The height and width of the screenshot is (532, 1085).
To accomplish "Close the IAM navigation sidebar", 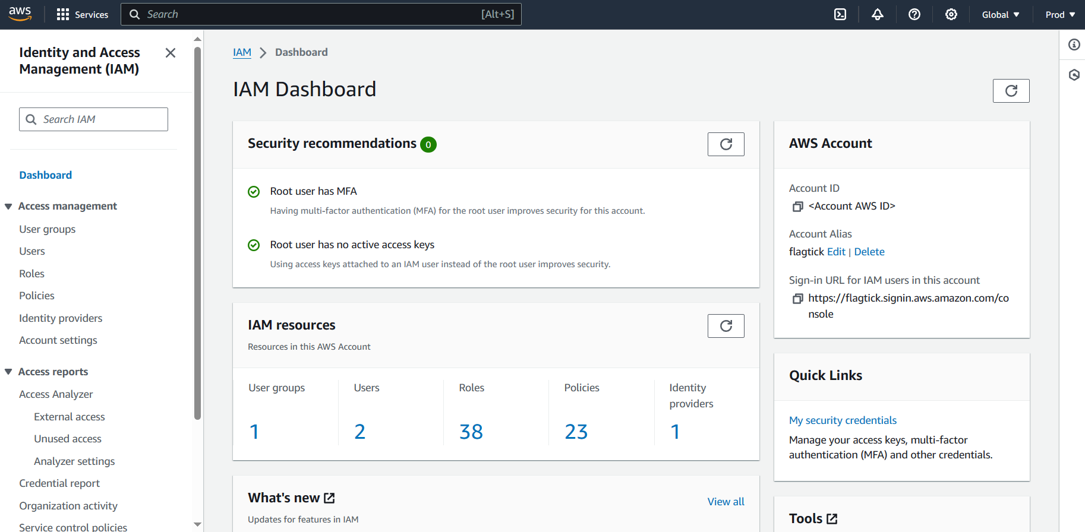I will point(171,53).
